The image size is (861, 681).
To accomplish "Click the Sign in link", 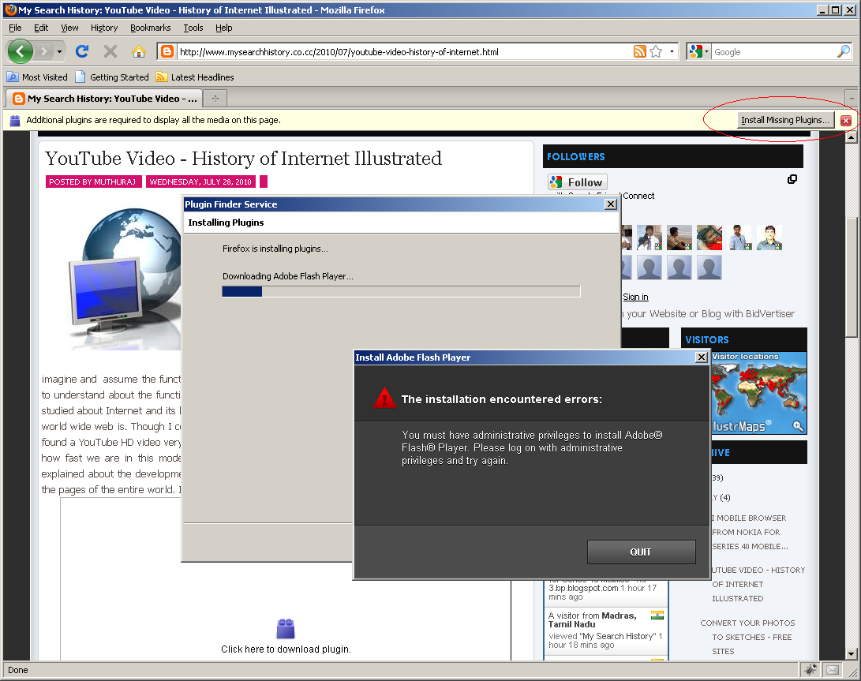I will click(635, 297).
